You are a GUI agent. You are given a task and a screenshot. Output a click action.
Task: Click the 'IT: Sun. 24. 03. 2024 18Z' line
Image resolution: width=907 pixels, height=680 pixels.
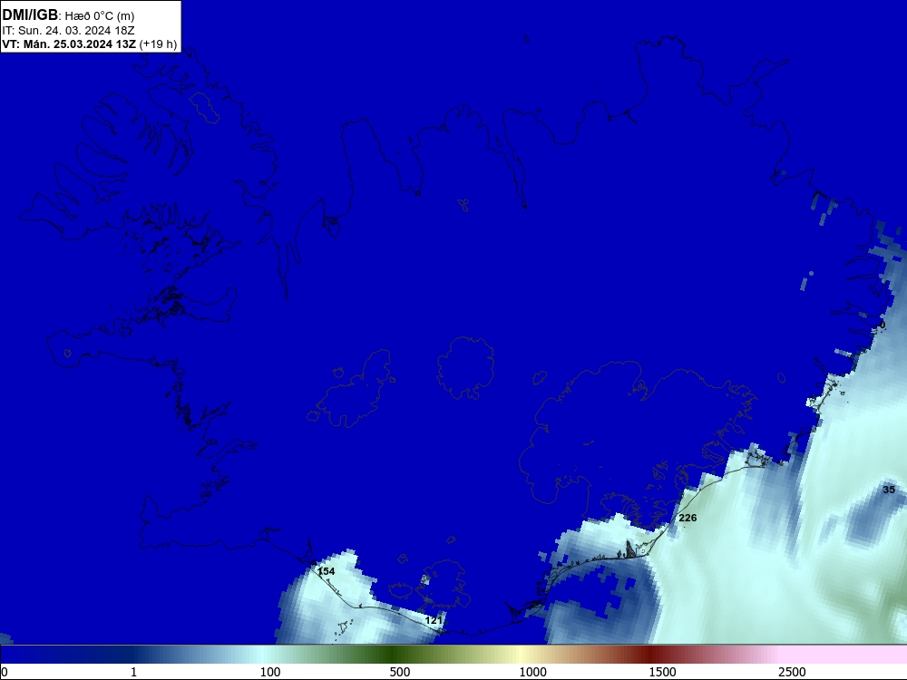tap(68, 30)
